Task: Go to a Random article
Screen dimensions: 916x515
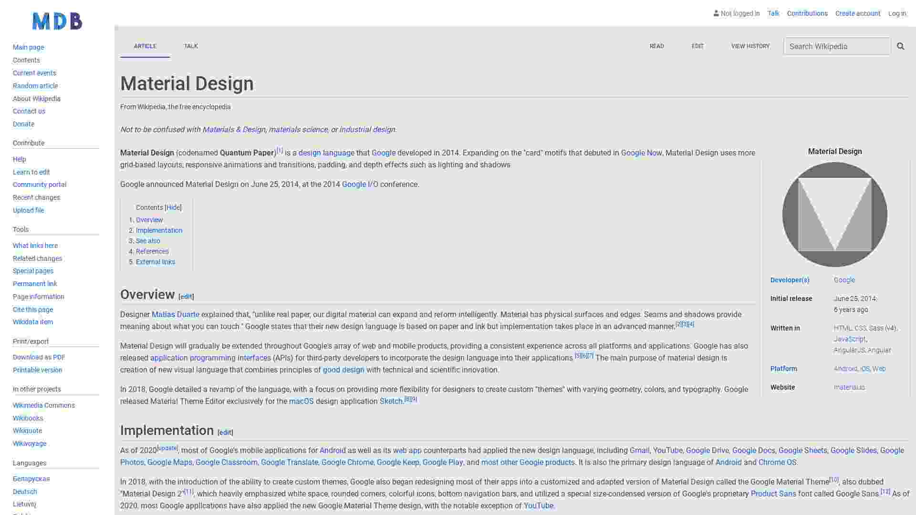Action: point(35,86)
